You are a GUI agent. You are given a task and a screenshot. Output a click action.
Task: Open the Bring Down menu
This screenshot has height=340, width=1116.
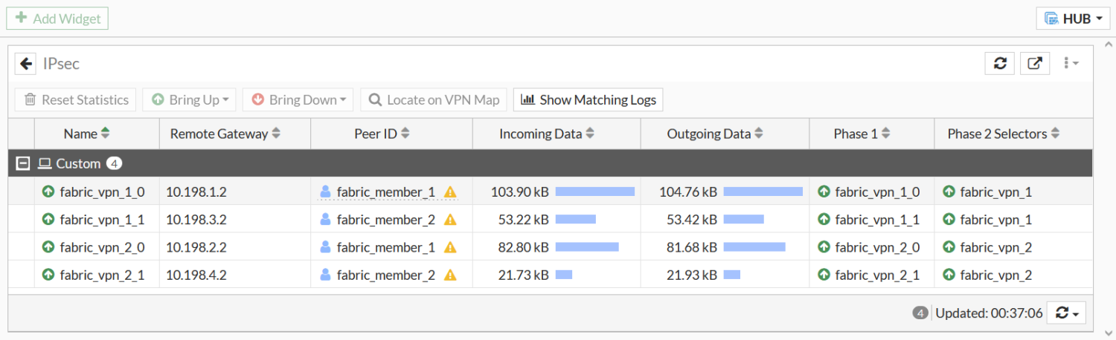click(298, 99)
